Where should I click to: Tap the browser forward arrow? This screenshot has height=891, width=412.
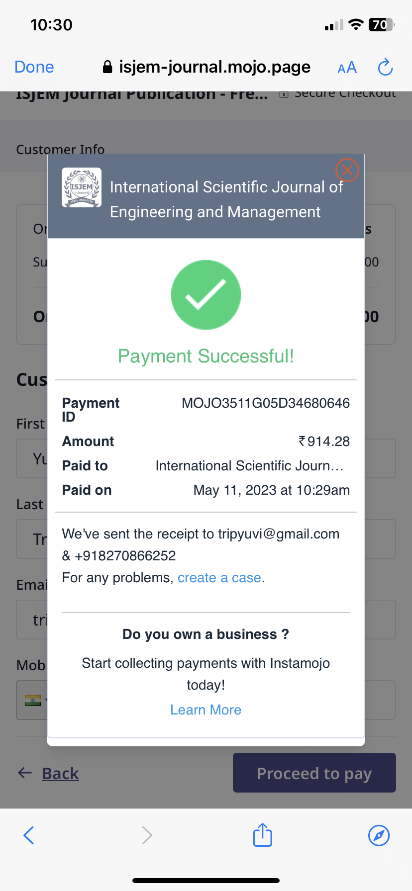pyautogui.click(x=147, y=835)
